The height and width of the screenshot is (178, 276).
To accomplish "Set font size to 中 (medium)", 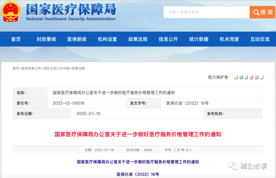I will (x=183, y=150).
